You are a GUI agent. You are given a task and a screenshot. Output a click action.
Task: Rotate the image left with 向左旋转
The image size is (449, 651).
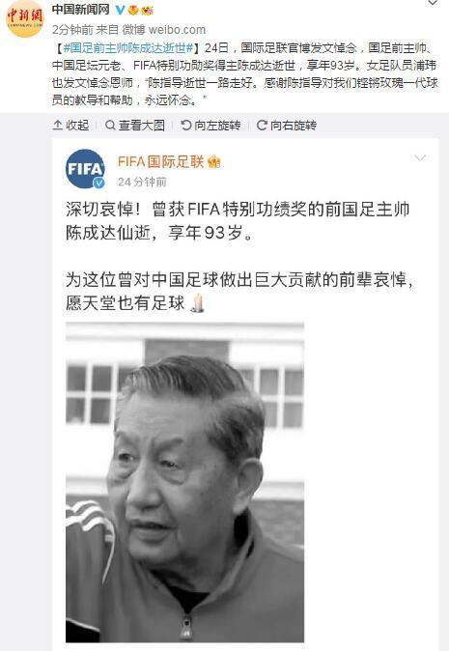coord(210,125)
